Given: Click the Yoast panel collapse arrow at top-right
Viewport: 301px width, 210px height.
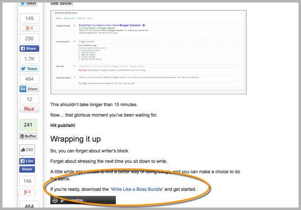Looking at the screenshot, I should (242, 13).
